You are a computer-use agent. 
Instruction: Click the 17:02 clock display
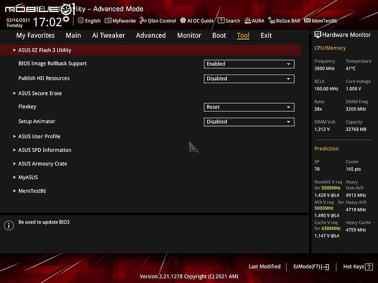click(x=47, y=22)
